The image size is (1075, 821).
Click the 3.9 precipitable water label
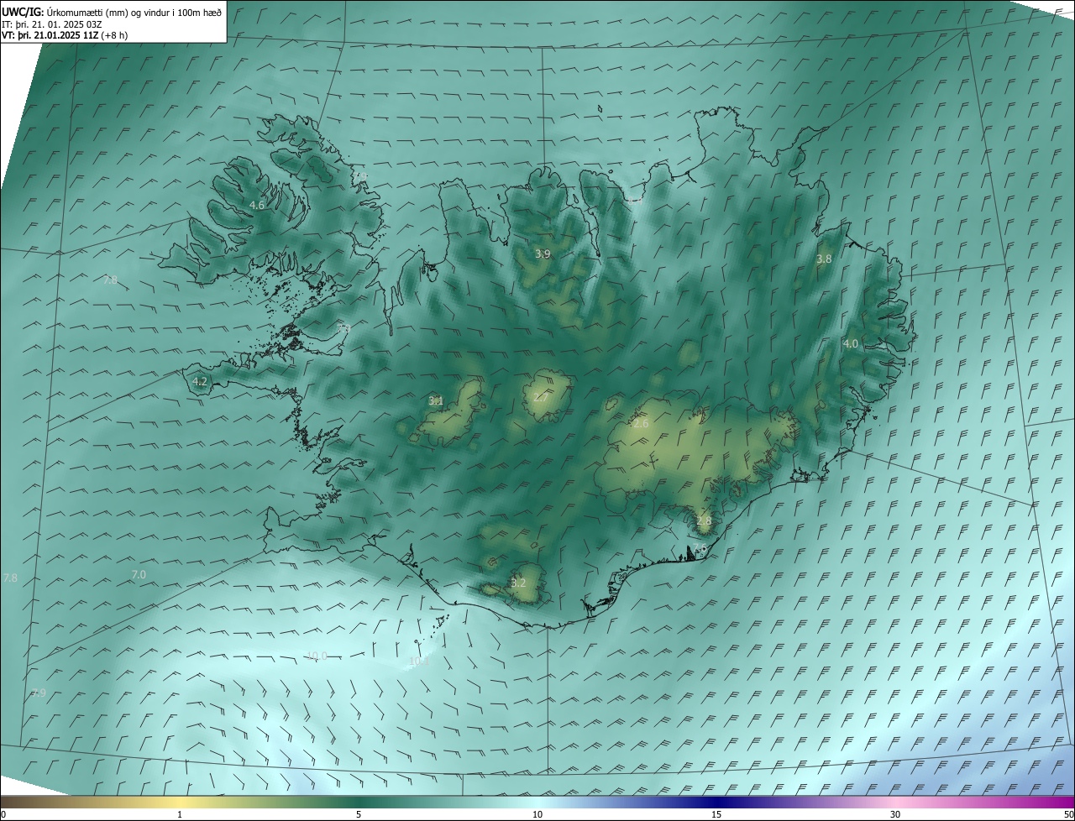tap(543, 254)
